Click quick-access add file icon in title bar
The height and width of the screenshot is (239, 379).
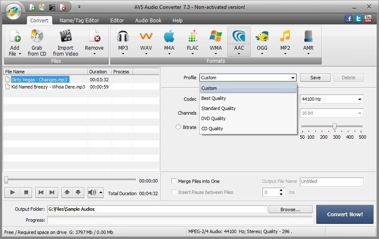pyautogui.click(x=32, y=7)
